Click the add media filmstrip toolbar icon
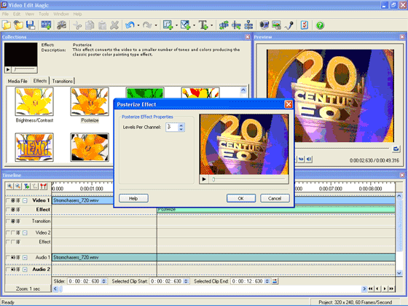The width and height of the screenshot is (408, 306). (x=46, y=25)
